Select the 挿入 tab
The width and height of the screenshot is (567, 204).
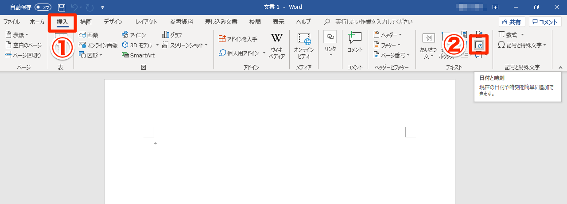pyautogui.click(x=62, y=22)
